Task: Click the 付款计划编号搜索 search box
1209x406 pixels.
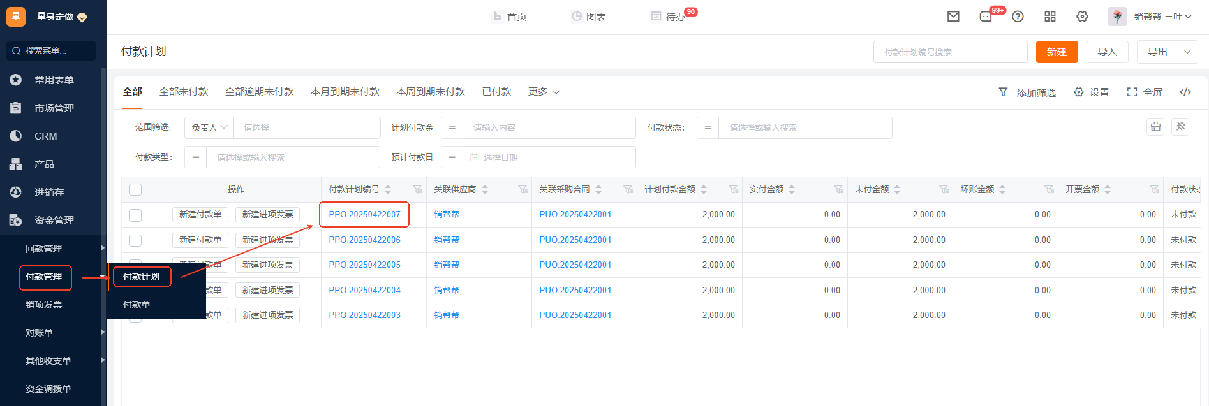Action: coord(951,52)
